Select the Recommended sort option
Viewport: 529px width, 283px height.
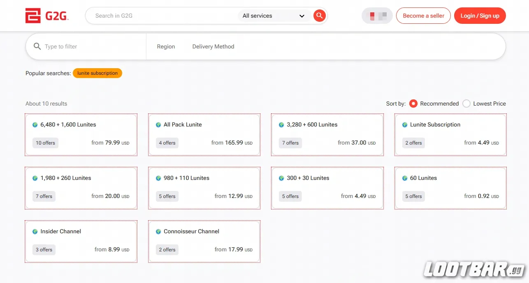(413, 104)
